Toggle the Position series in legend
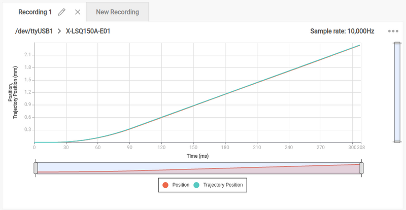406x210 pixels. (181, 185)
